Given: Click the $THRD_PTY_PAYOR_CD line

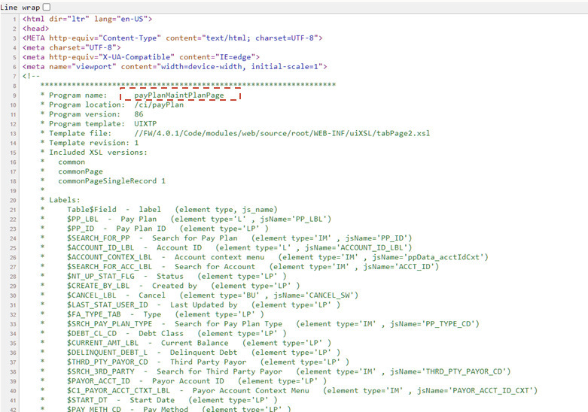Looking at the screenshot, I should tap(208, 362).
